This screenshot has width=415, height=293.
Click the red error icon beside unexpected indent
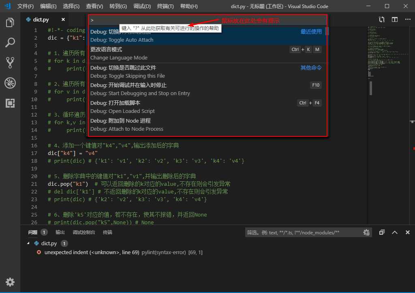click(39, 252)
